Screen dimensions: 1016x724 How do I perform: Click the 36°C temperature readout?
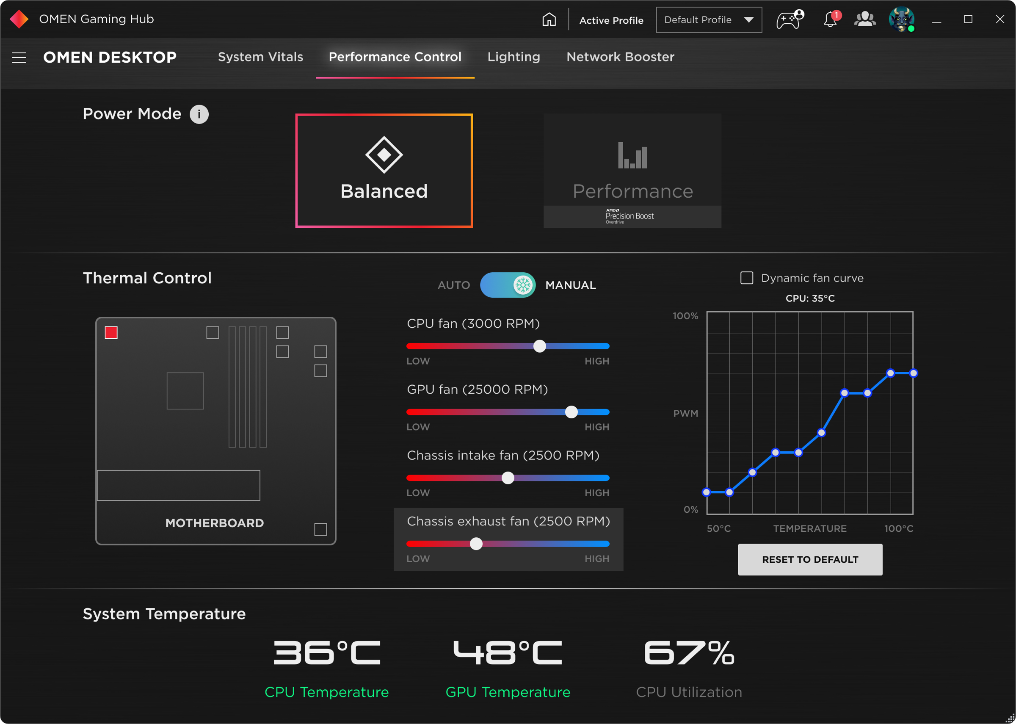327,653
